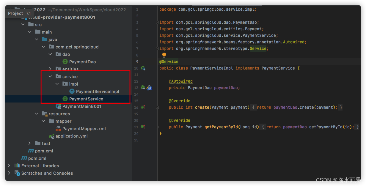Click the PaymentDao interface icon
Image resolution: width=366 pixels, height=186 pixels.
(x=65, y=62)
